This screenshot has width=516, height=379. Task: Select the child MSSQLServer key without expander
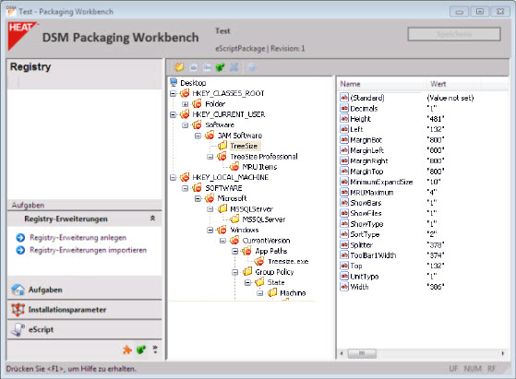coord(264,219)
